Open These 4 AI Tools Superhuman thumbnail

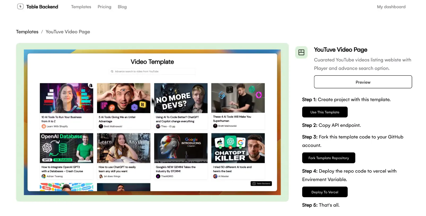238,98
